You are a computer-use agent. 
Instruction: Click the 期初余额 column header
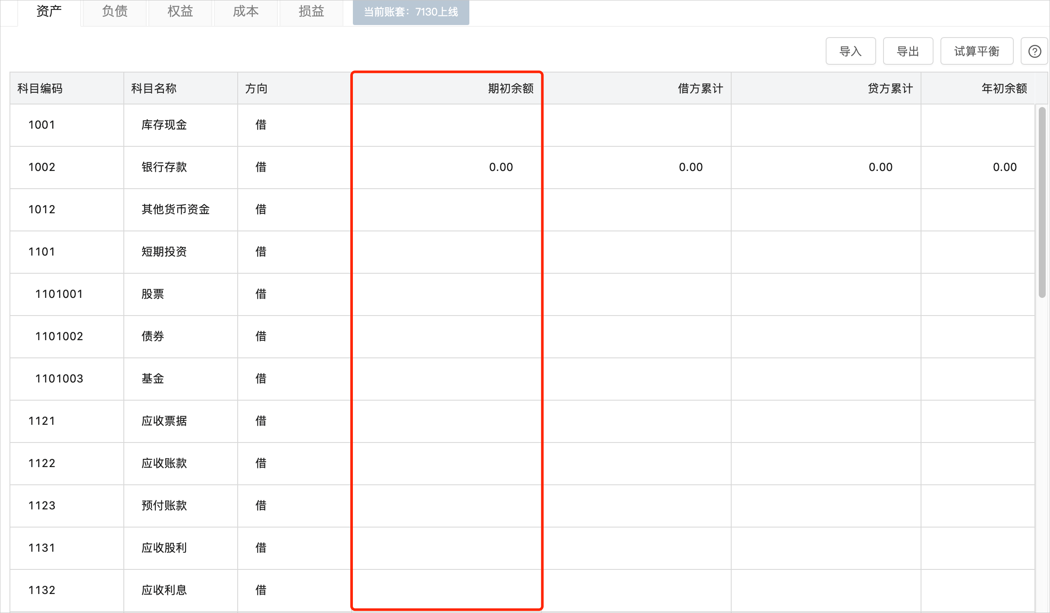(x=446, y=88)
